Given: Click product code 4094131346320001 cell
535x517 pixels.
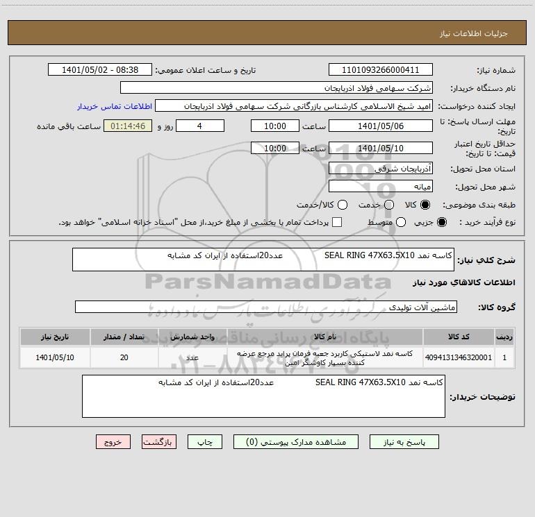Looking at the screenshot, I should click(459, 357).
